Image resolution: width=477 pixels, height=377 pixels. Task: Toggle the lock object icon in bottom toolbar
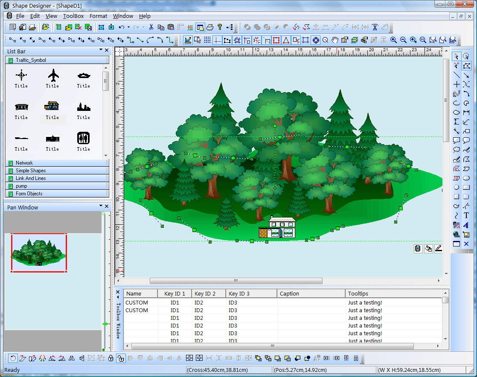point(110,359)
